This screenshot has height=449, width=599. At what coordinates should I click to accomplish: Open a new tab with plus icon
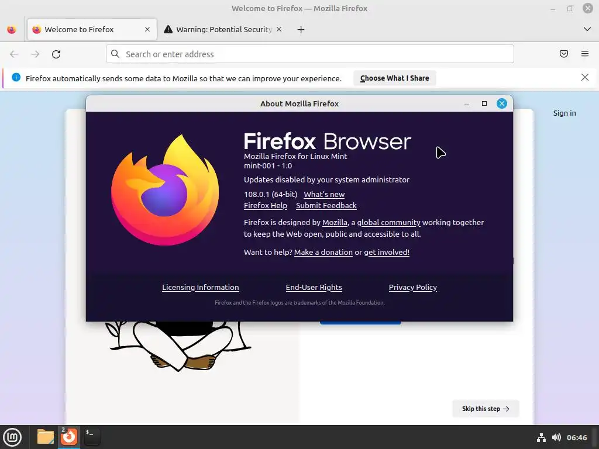[x=301, y=29]
